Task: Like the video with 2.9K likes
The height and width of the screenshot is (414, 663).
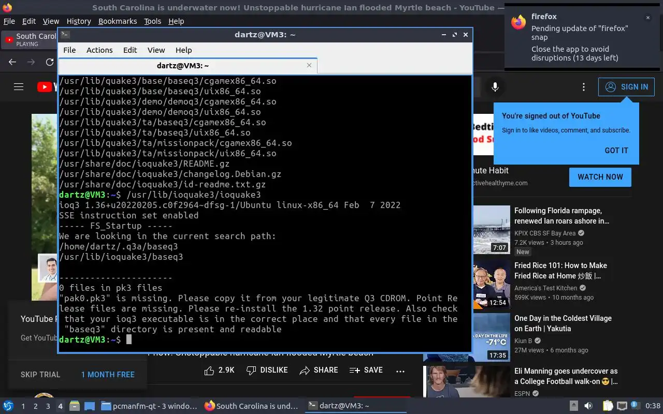Action: tap(219, 370)
